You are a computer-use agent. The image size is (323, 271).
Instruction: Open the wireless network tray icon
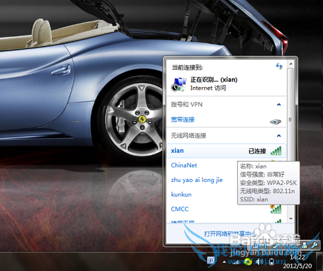(x=236, y=262)
